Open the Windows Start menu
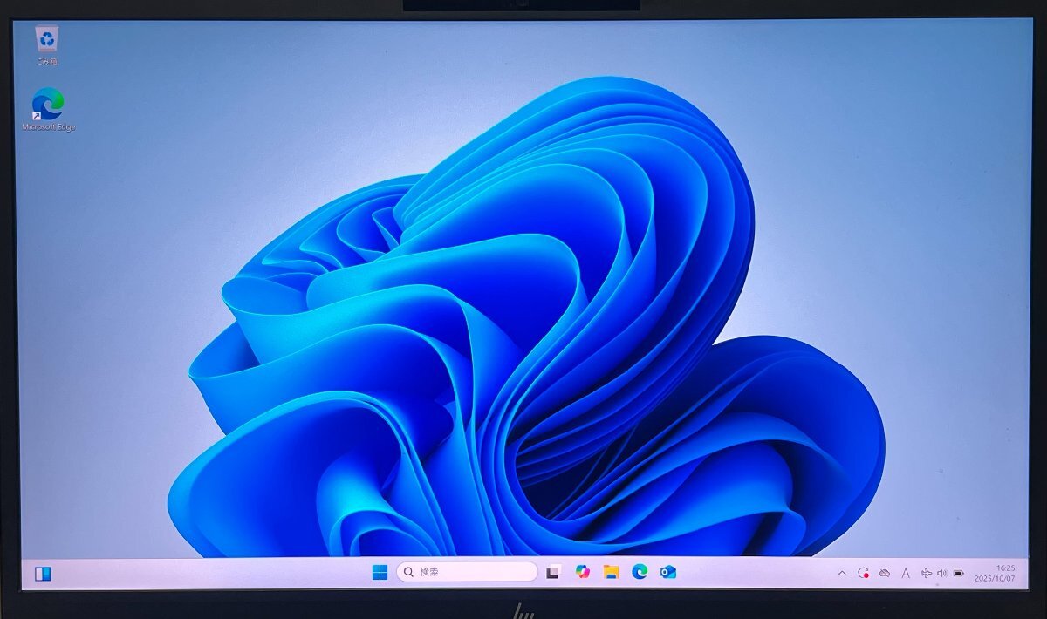 tap(380, 572)
